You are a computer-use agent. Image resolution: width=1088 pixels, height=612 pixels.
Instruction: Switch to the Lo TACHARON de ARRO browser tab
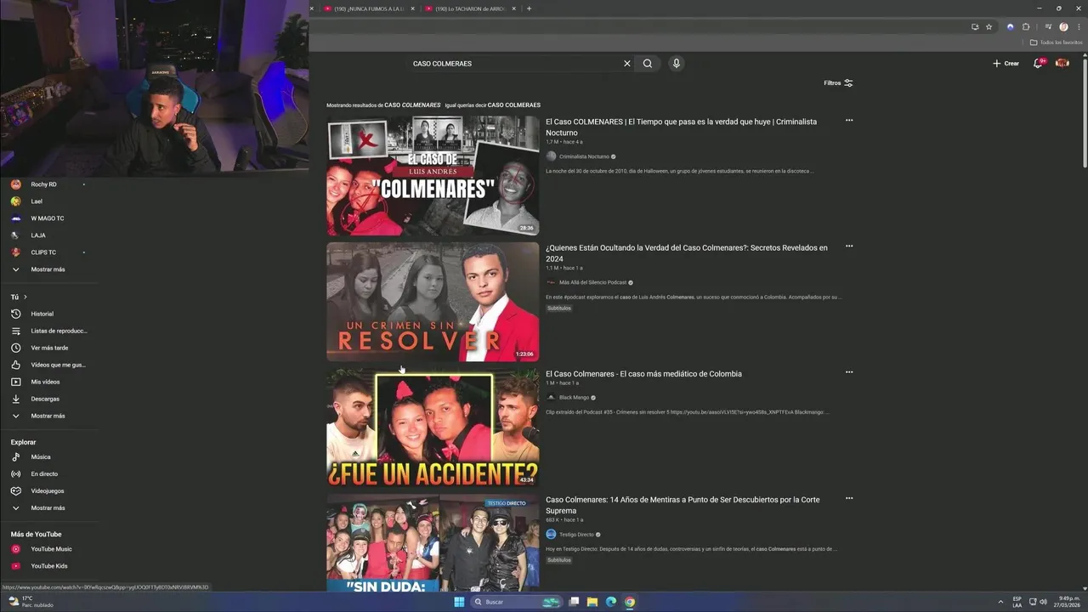click(x=469, y=8)
